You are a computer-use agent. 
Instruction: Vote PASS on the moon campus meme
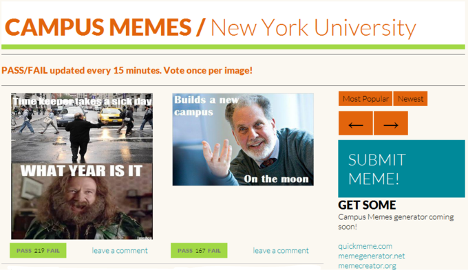185,251
